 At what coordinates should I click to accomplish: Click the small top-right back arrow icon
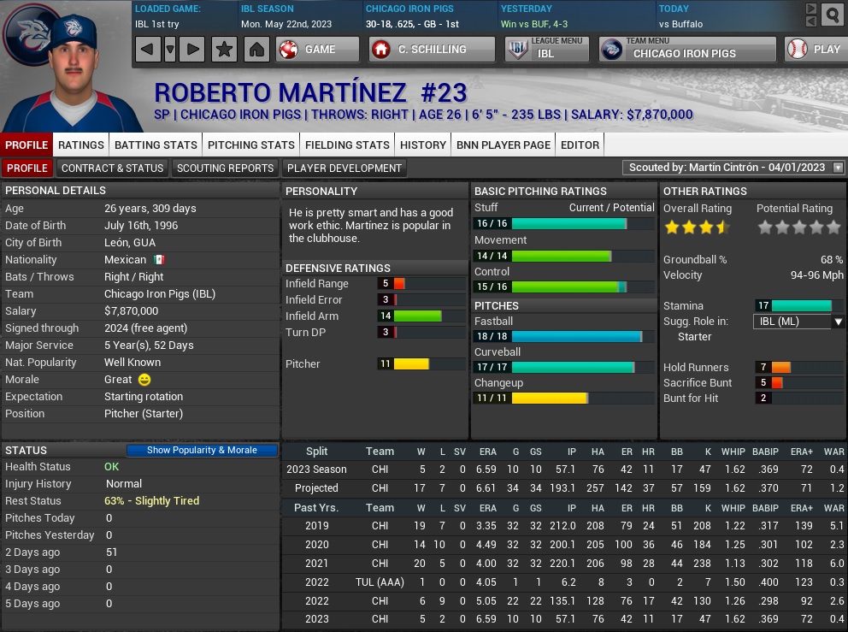coord(810,21)
